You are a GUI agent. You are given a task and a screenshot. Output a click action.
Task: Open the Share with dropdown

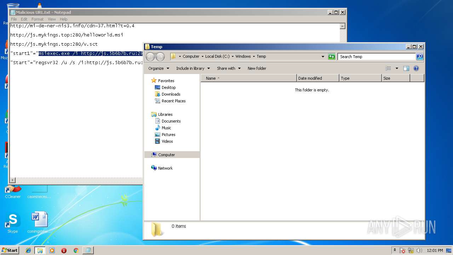point(229,68)
